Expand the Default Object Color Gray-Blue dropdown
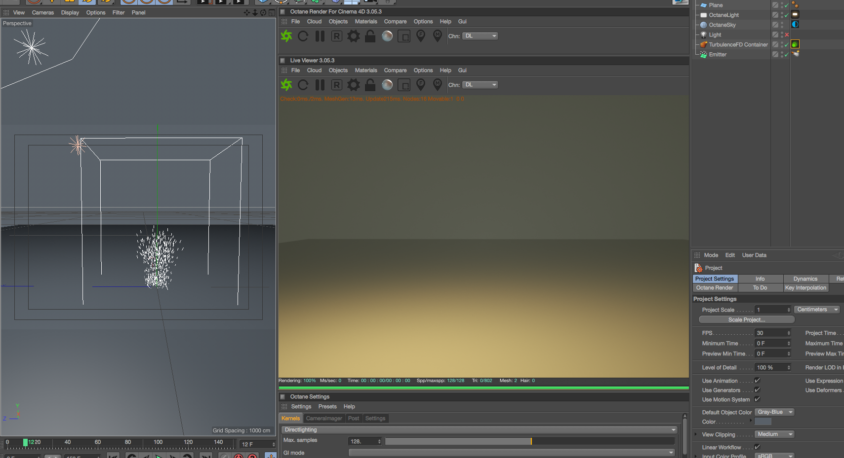The height and width of the screenshot is (458, 844). pos(774,412)
